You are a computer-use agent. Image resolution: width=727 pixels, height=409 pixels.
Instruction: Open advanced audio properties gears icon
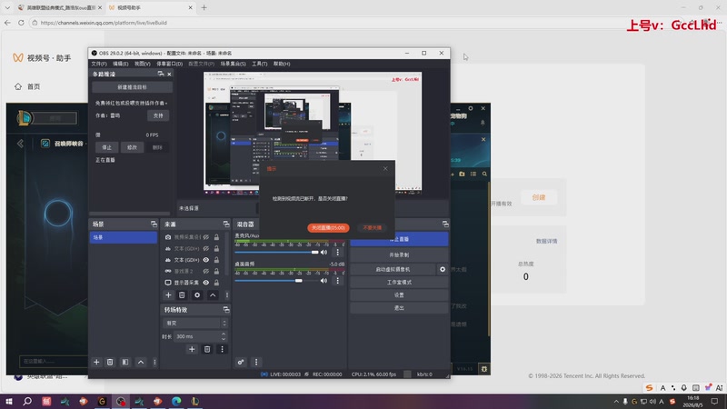tap(241, 362)
